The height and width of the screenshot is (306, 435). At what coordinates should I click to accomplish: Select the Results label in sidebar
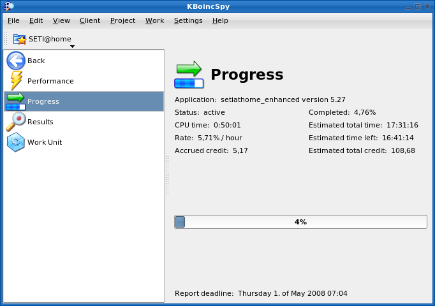(40, 122)
